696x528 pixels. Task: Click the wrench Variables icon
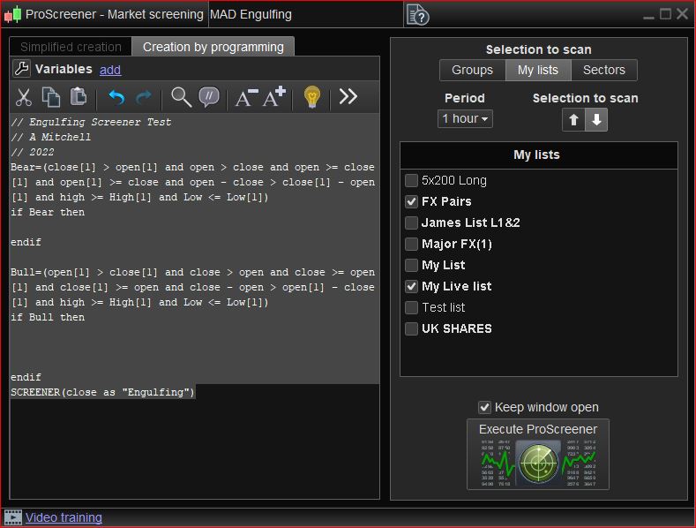(x=21, y=69)
